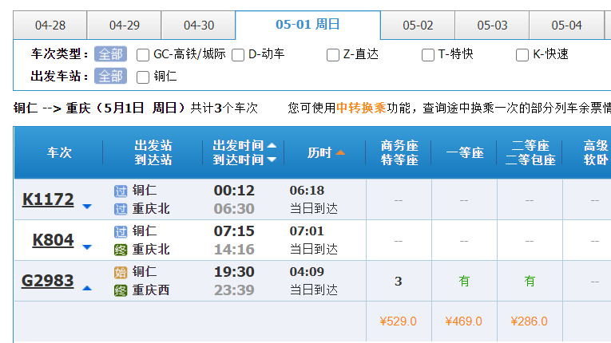Sort by duration using 历时 orange arrow
Image resolution: width=611 pixels, height=343 pixels.
tap(340, 152)
